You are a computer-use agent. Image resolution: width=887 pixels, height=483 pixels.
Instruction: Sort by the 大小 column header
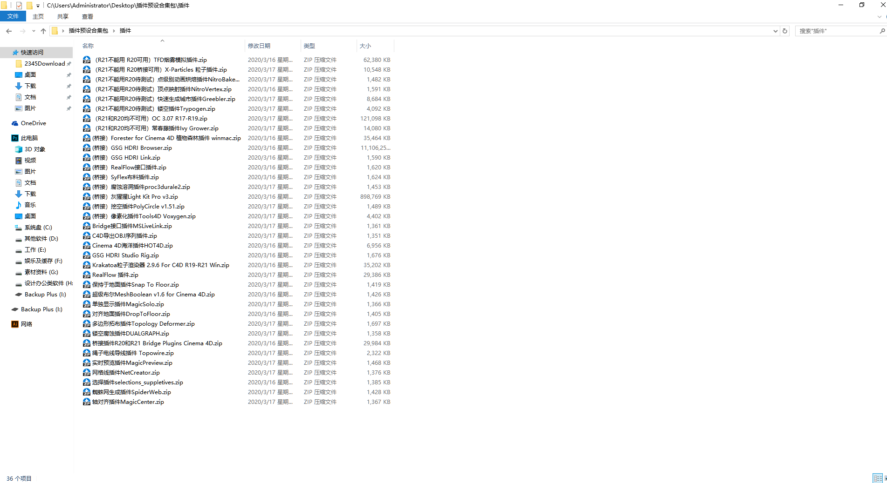365,46
